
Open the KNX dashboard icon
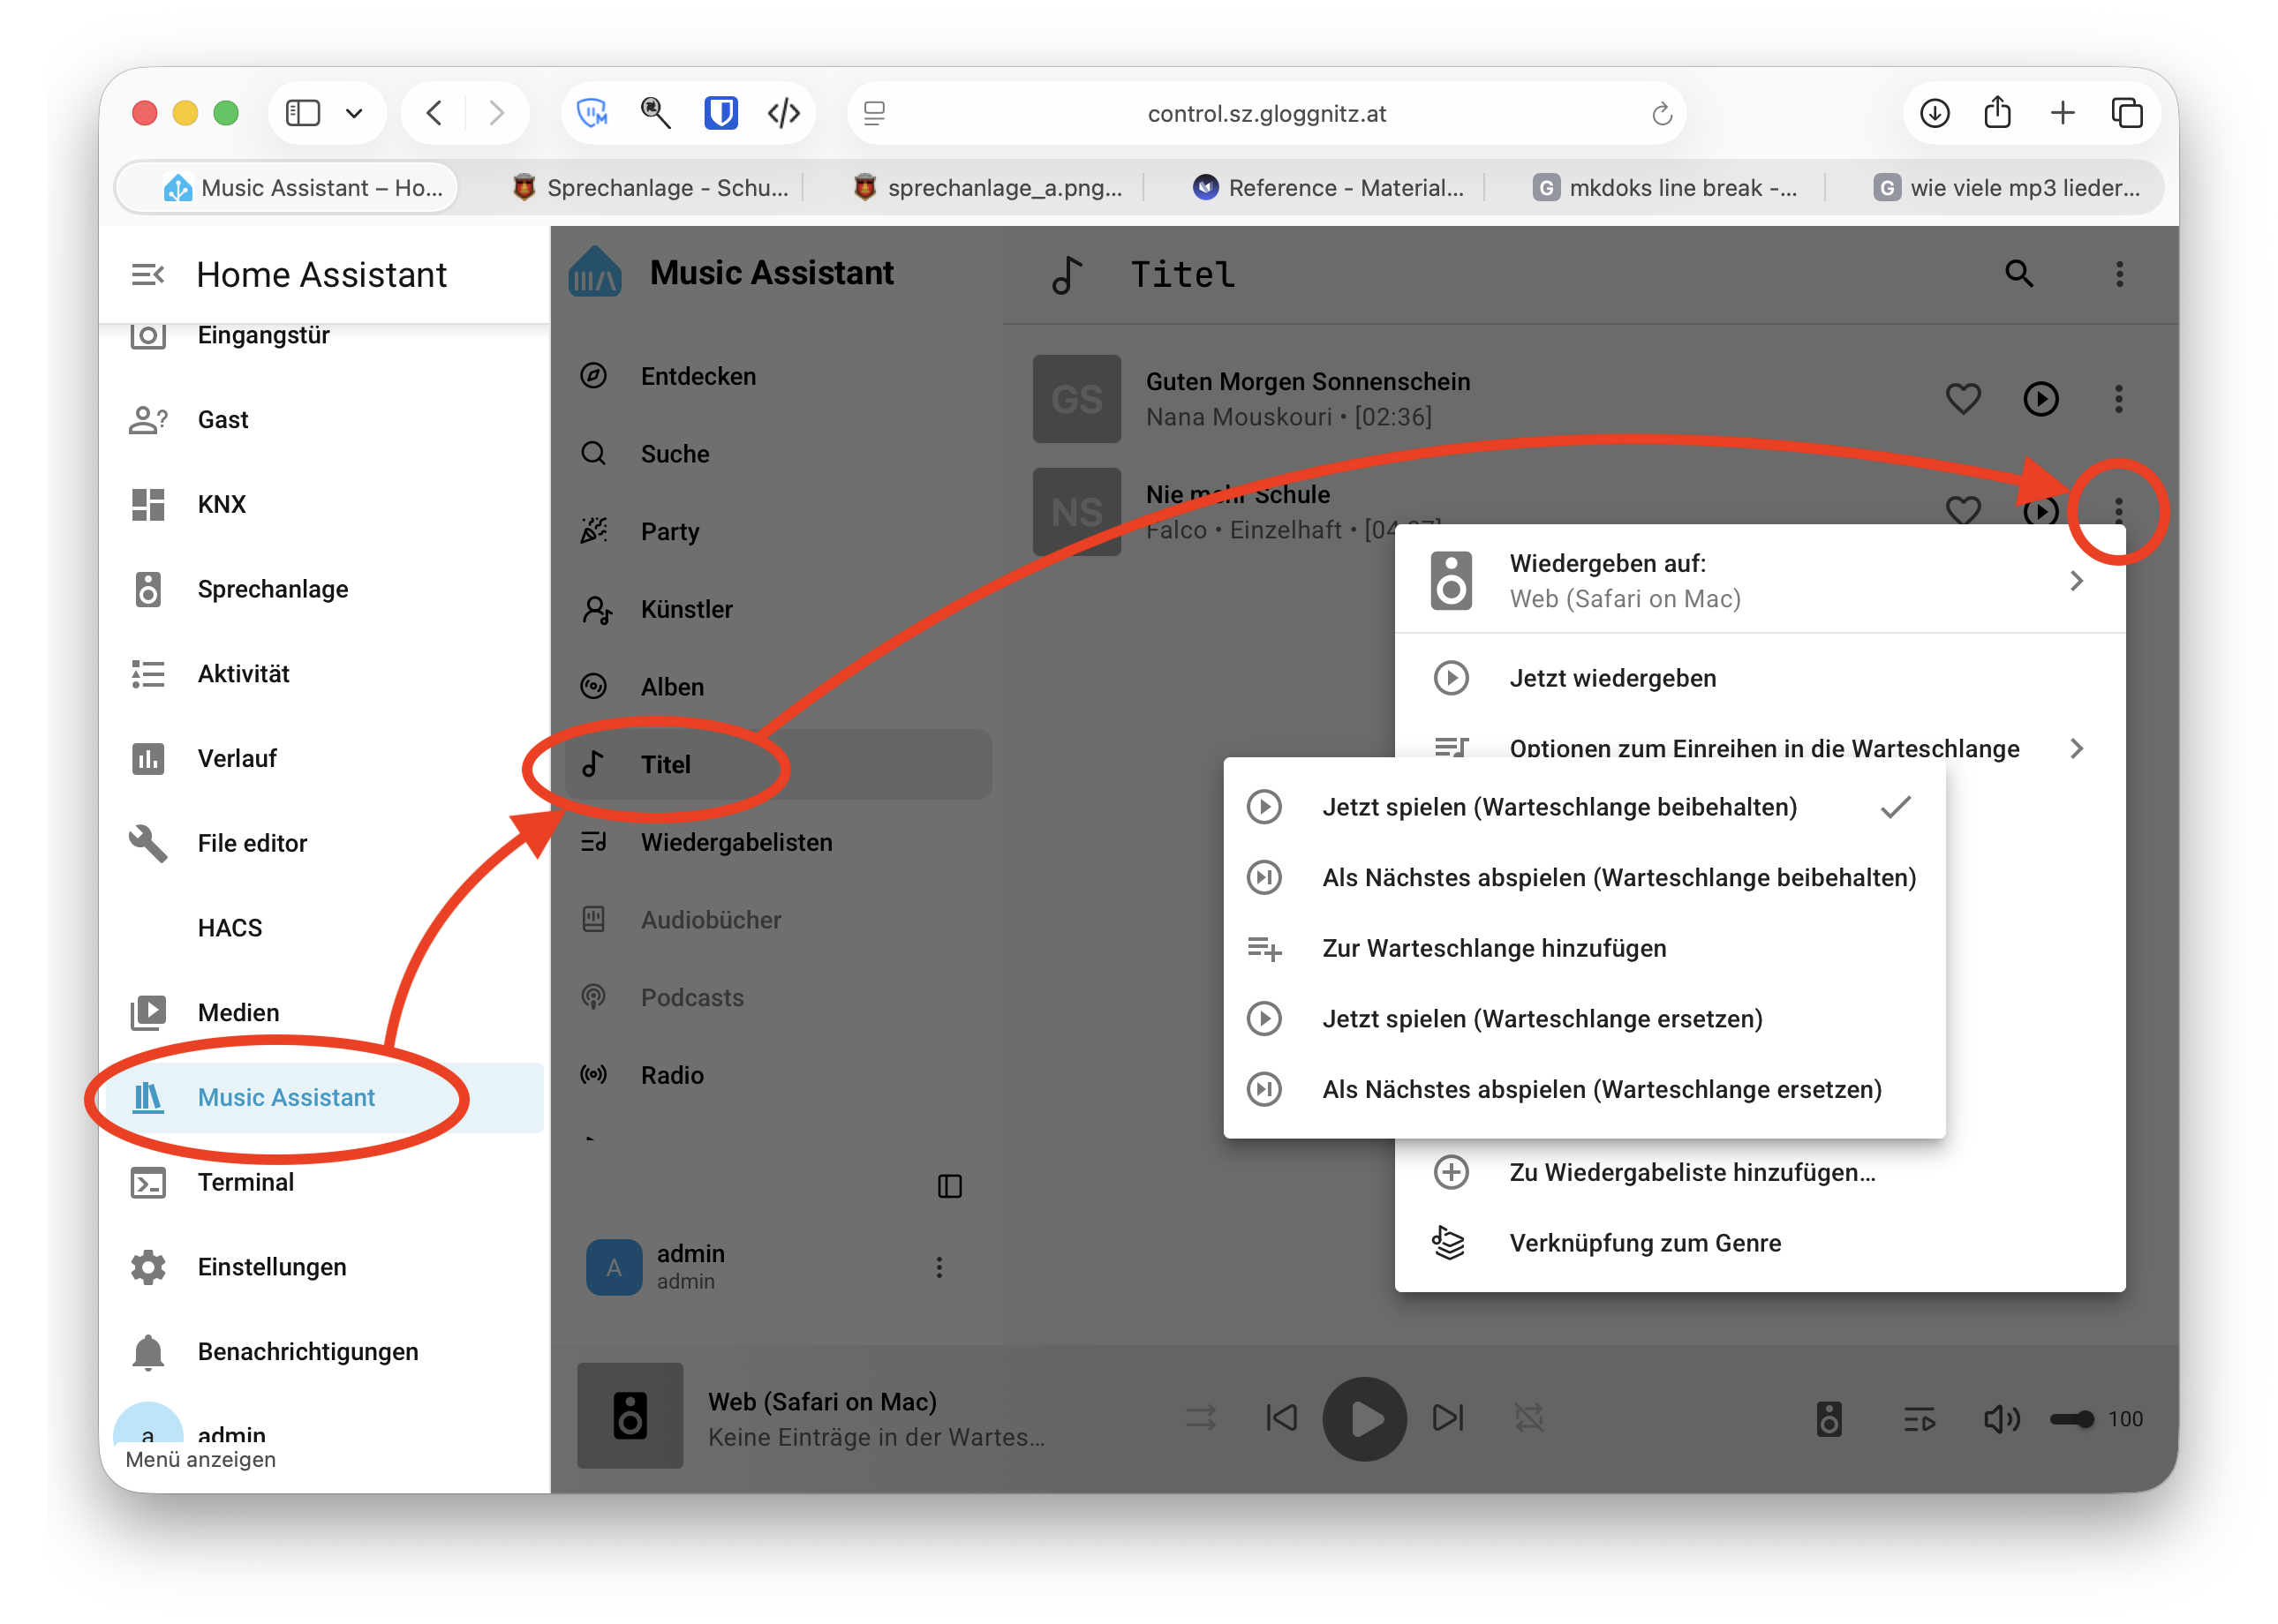[148, 504]
